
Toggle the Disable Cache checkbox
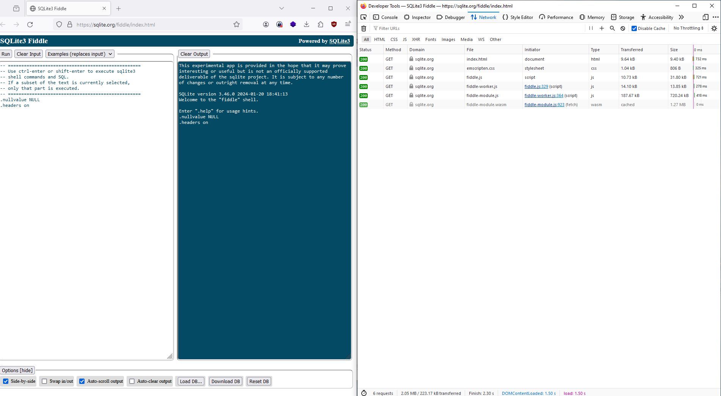(x=634, y=28)
